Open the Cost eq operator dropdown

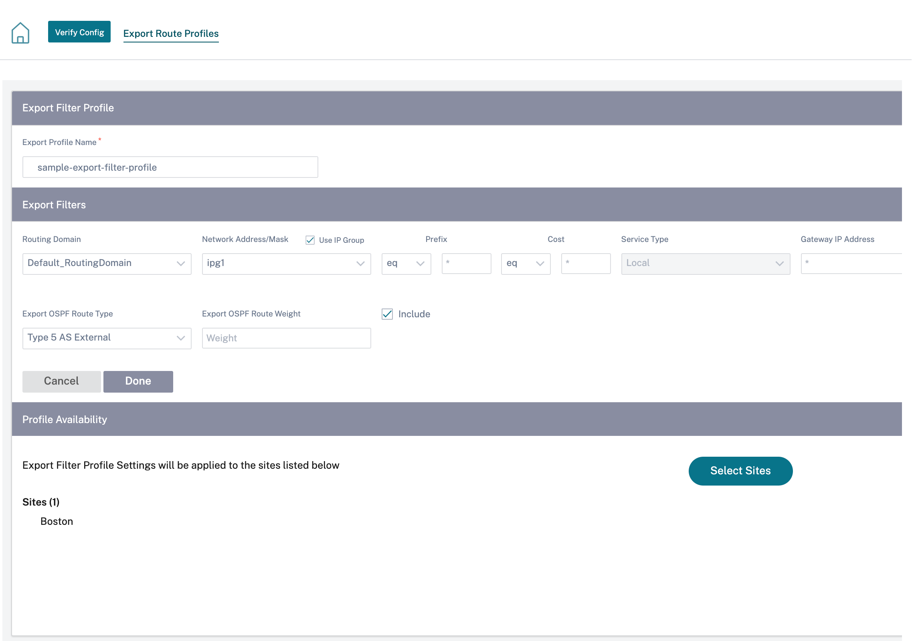526,263
